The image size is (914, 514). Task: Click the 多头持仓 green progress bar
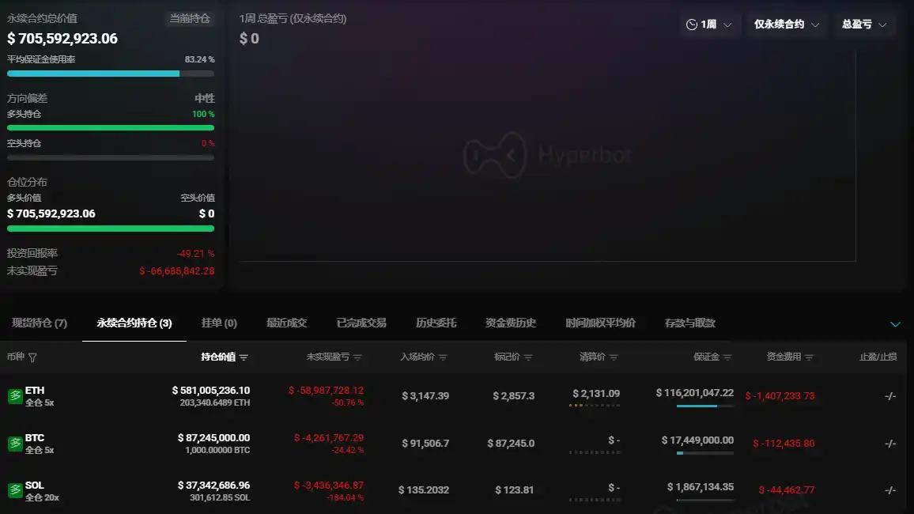pyautogui.click(x=111, y=127)
